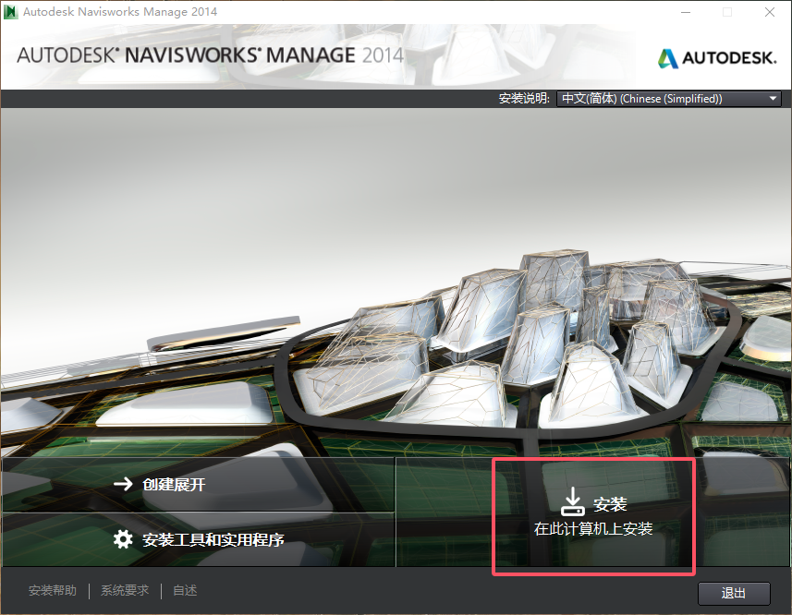Screen dimensions: 792x615
Task: Click the 在此计算机上安装 subtitle text
Action: [x=593, y=529]
